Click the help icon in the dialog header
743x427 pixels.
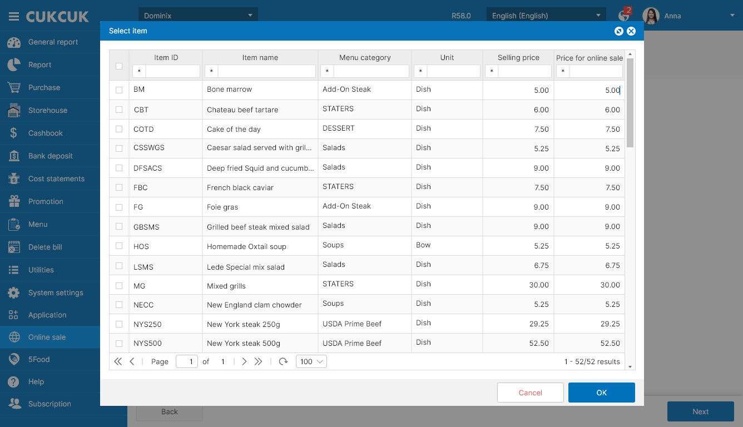click(x=618, y=31)
